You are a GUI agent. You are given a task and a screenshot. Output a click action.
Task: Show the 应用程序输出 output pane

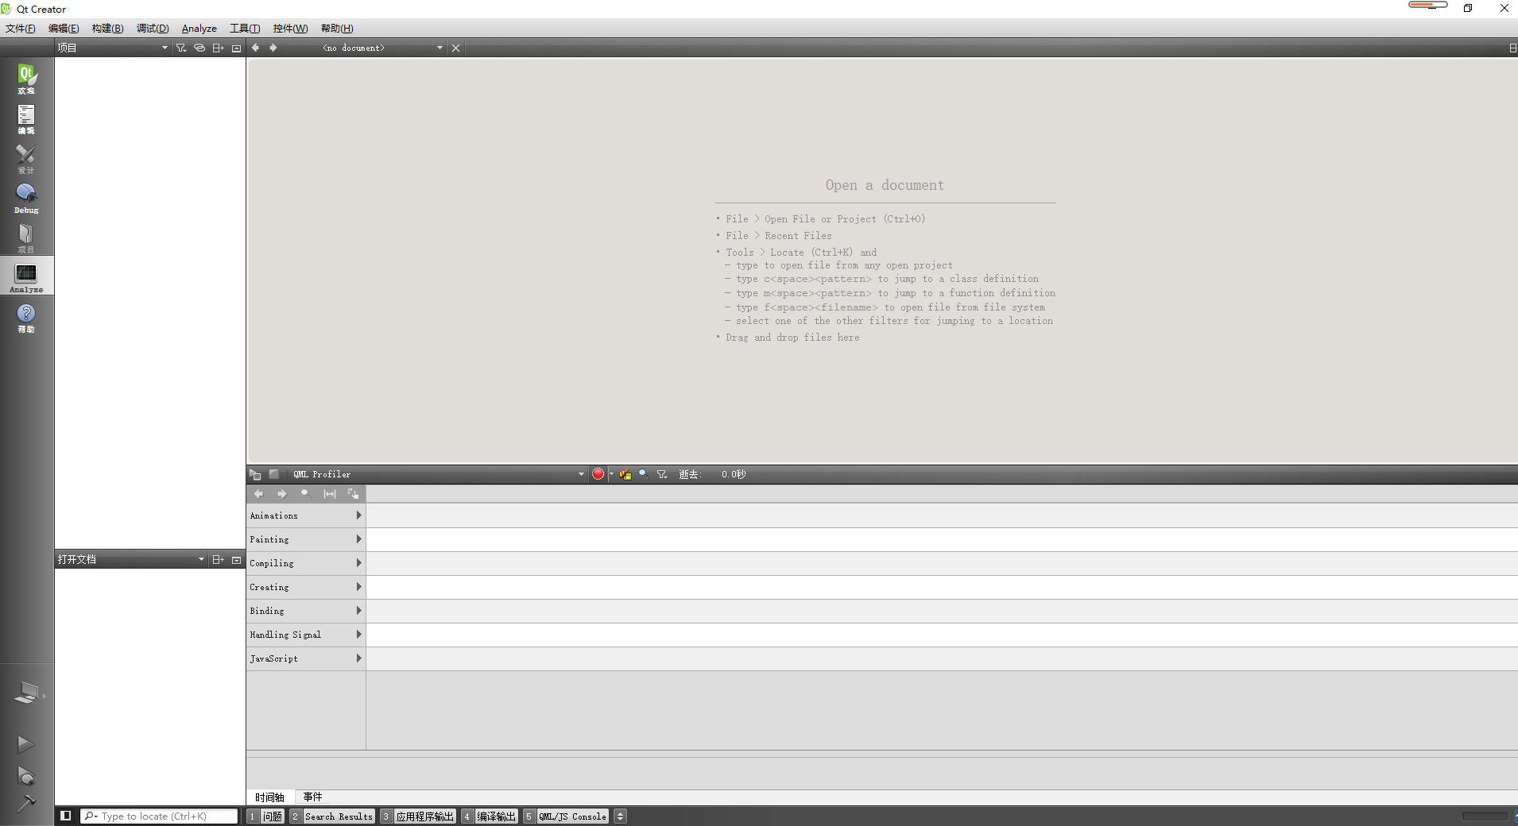(417, 816)
